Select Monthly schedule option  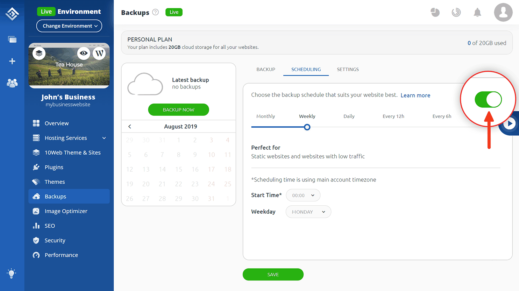click(266, 116)
